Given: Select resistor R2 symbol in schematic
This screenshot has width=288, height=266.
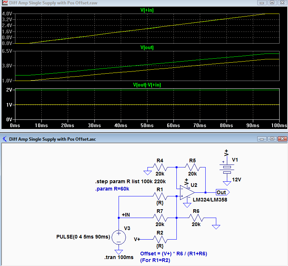Looking at the screenshot, I should 160,239.
